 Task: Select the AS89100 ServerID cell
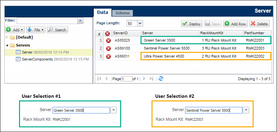coord(122,48)
